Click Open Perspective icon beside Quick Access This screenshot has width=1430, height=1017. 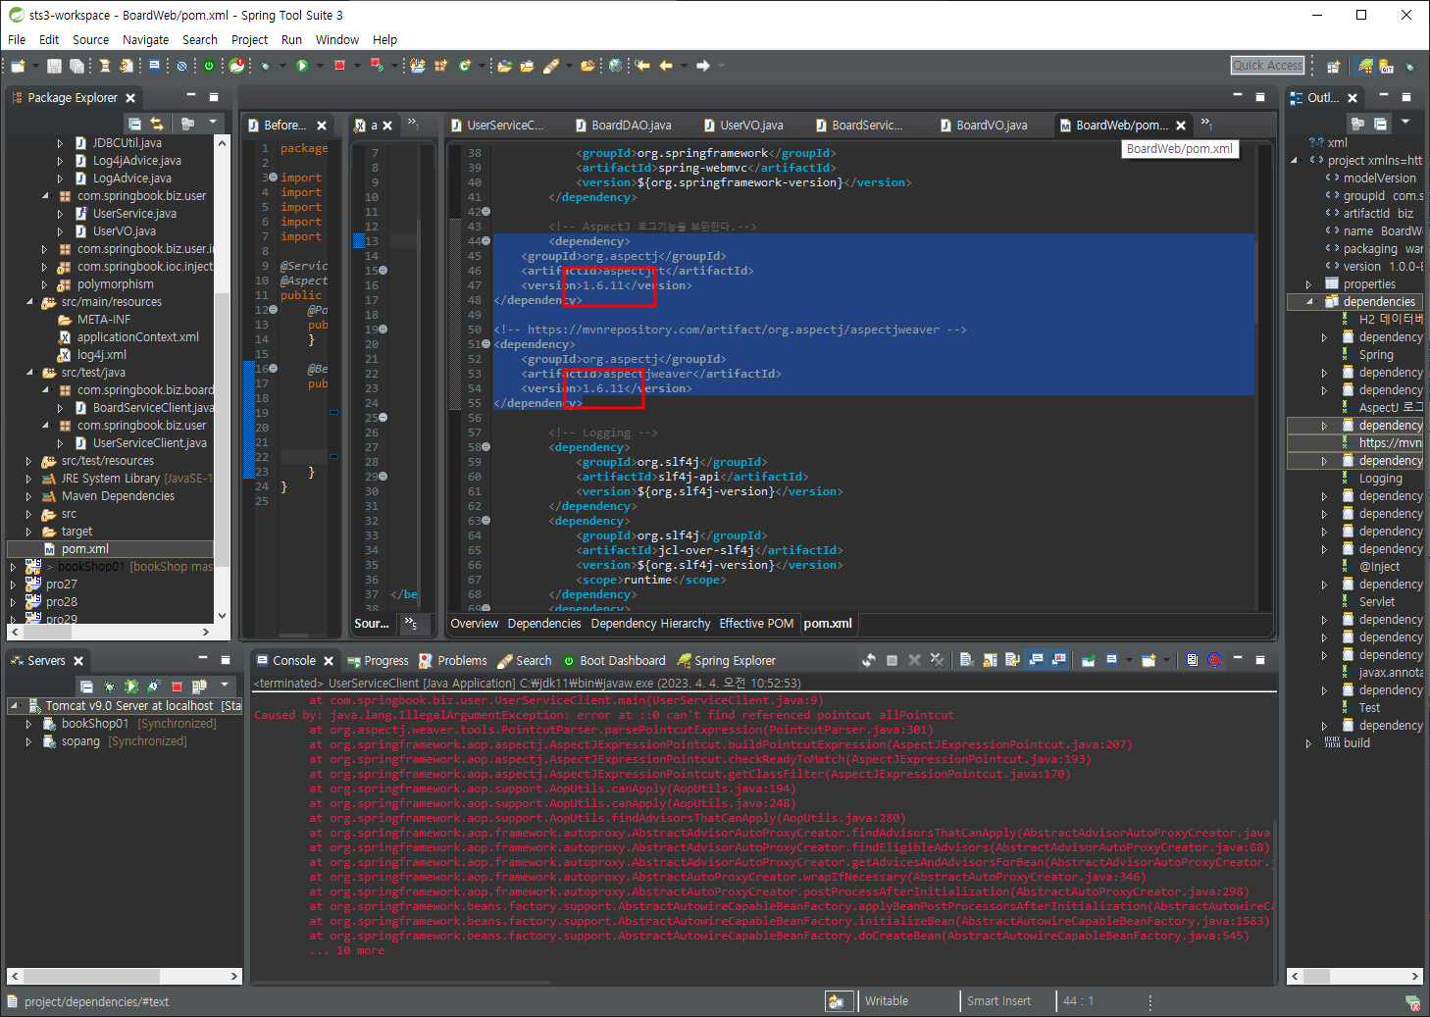pos(1333,67)
